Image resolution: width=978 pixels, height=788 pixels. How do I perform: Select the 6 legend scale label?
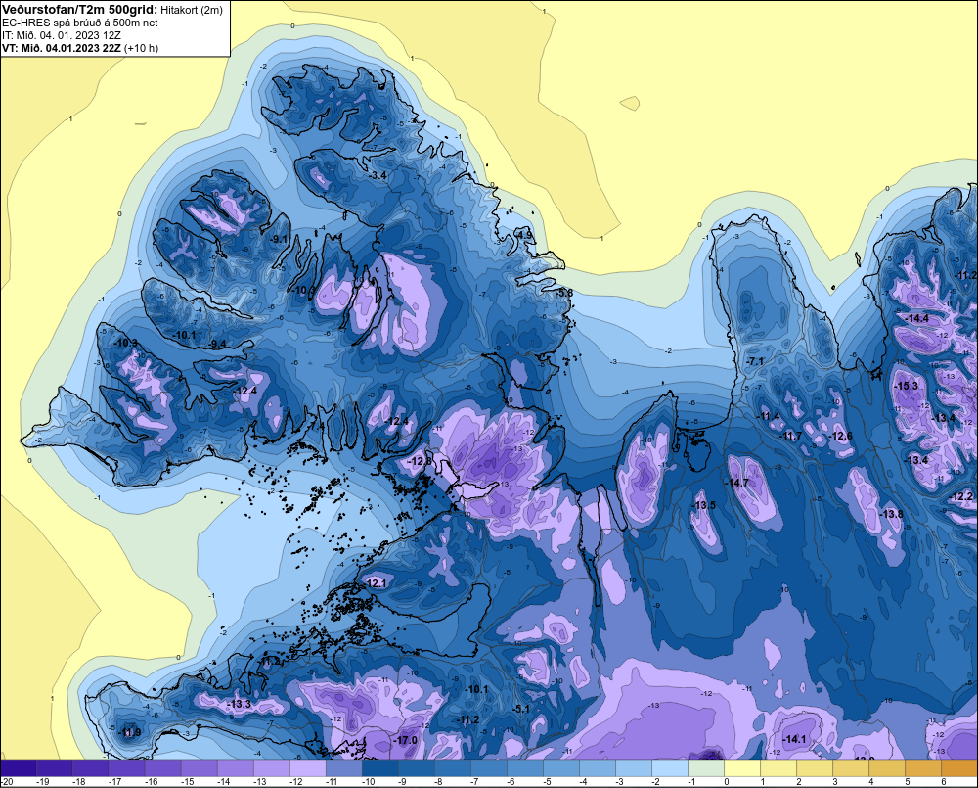[944, 782]
